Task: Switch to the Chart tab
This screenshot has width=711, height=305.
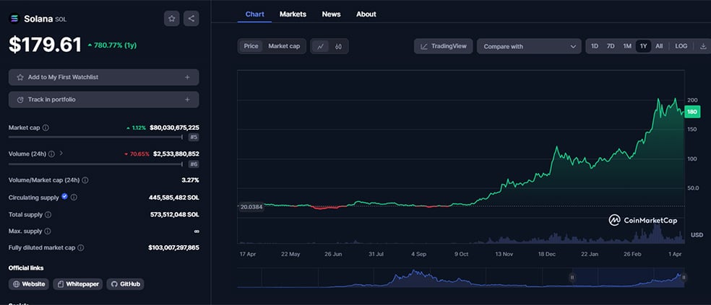Action: pos(254,14)
